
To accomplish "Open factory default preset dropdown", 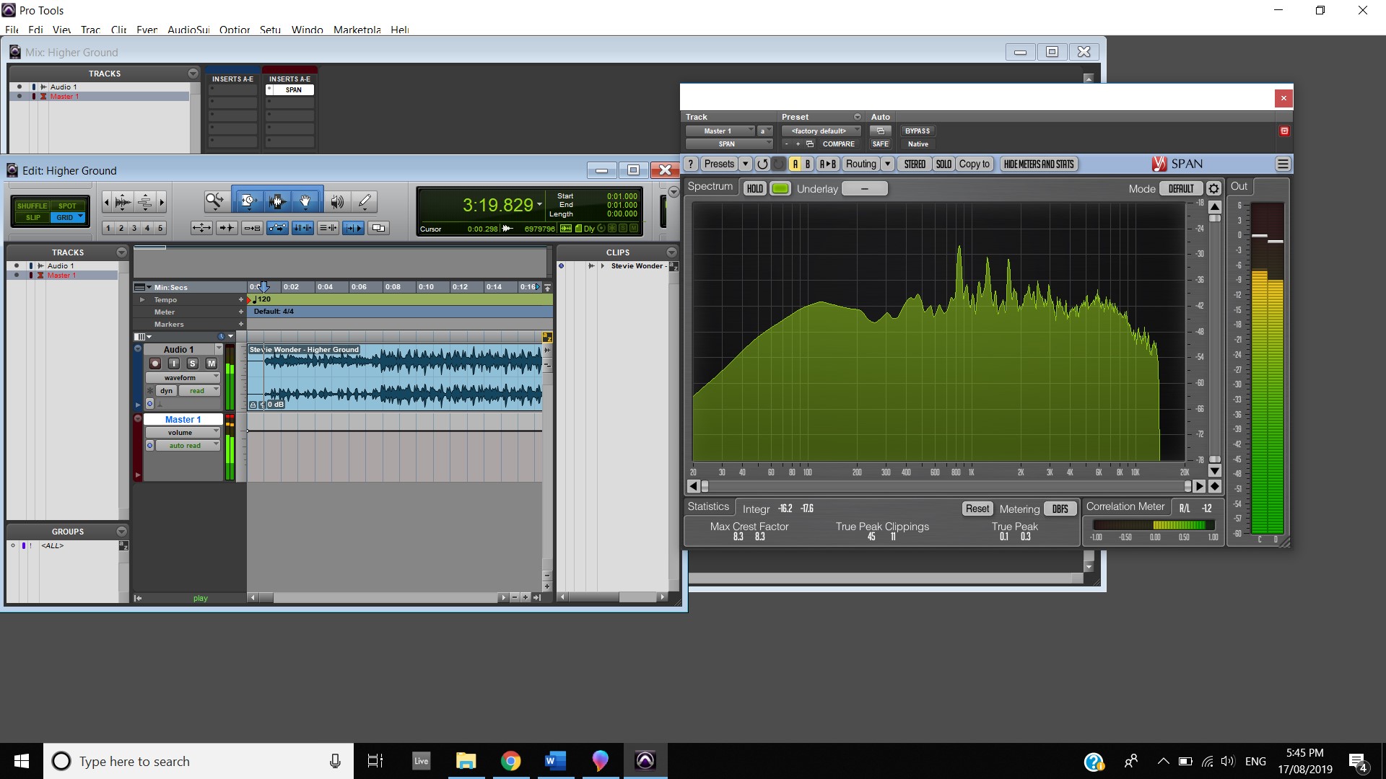I will [x=821, y=131].
